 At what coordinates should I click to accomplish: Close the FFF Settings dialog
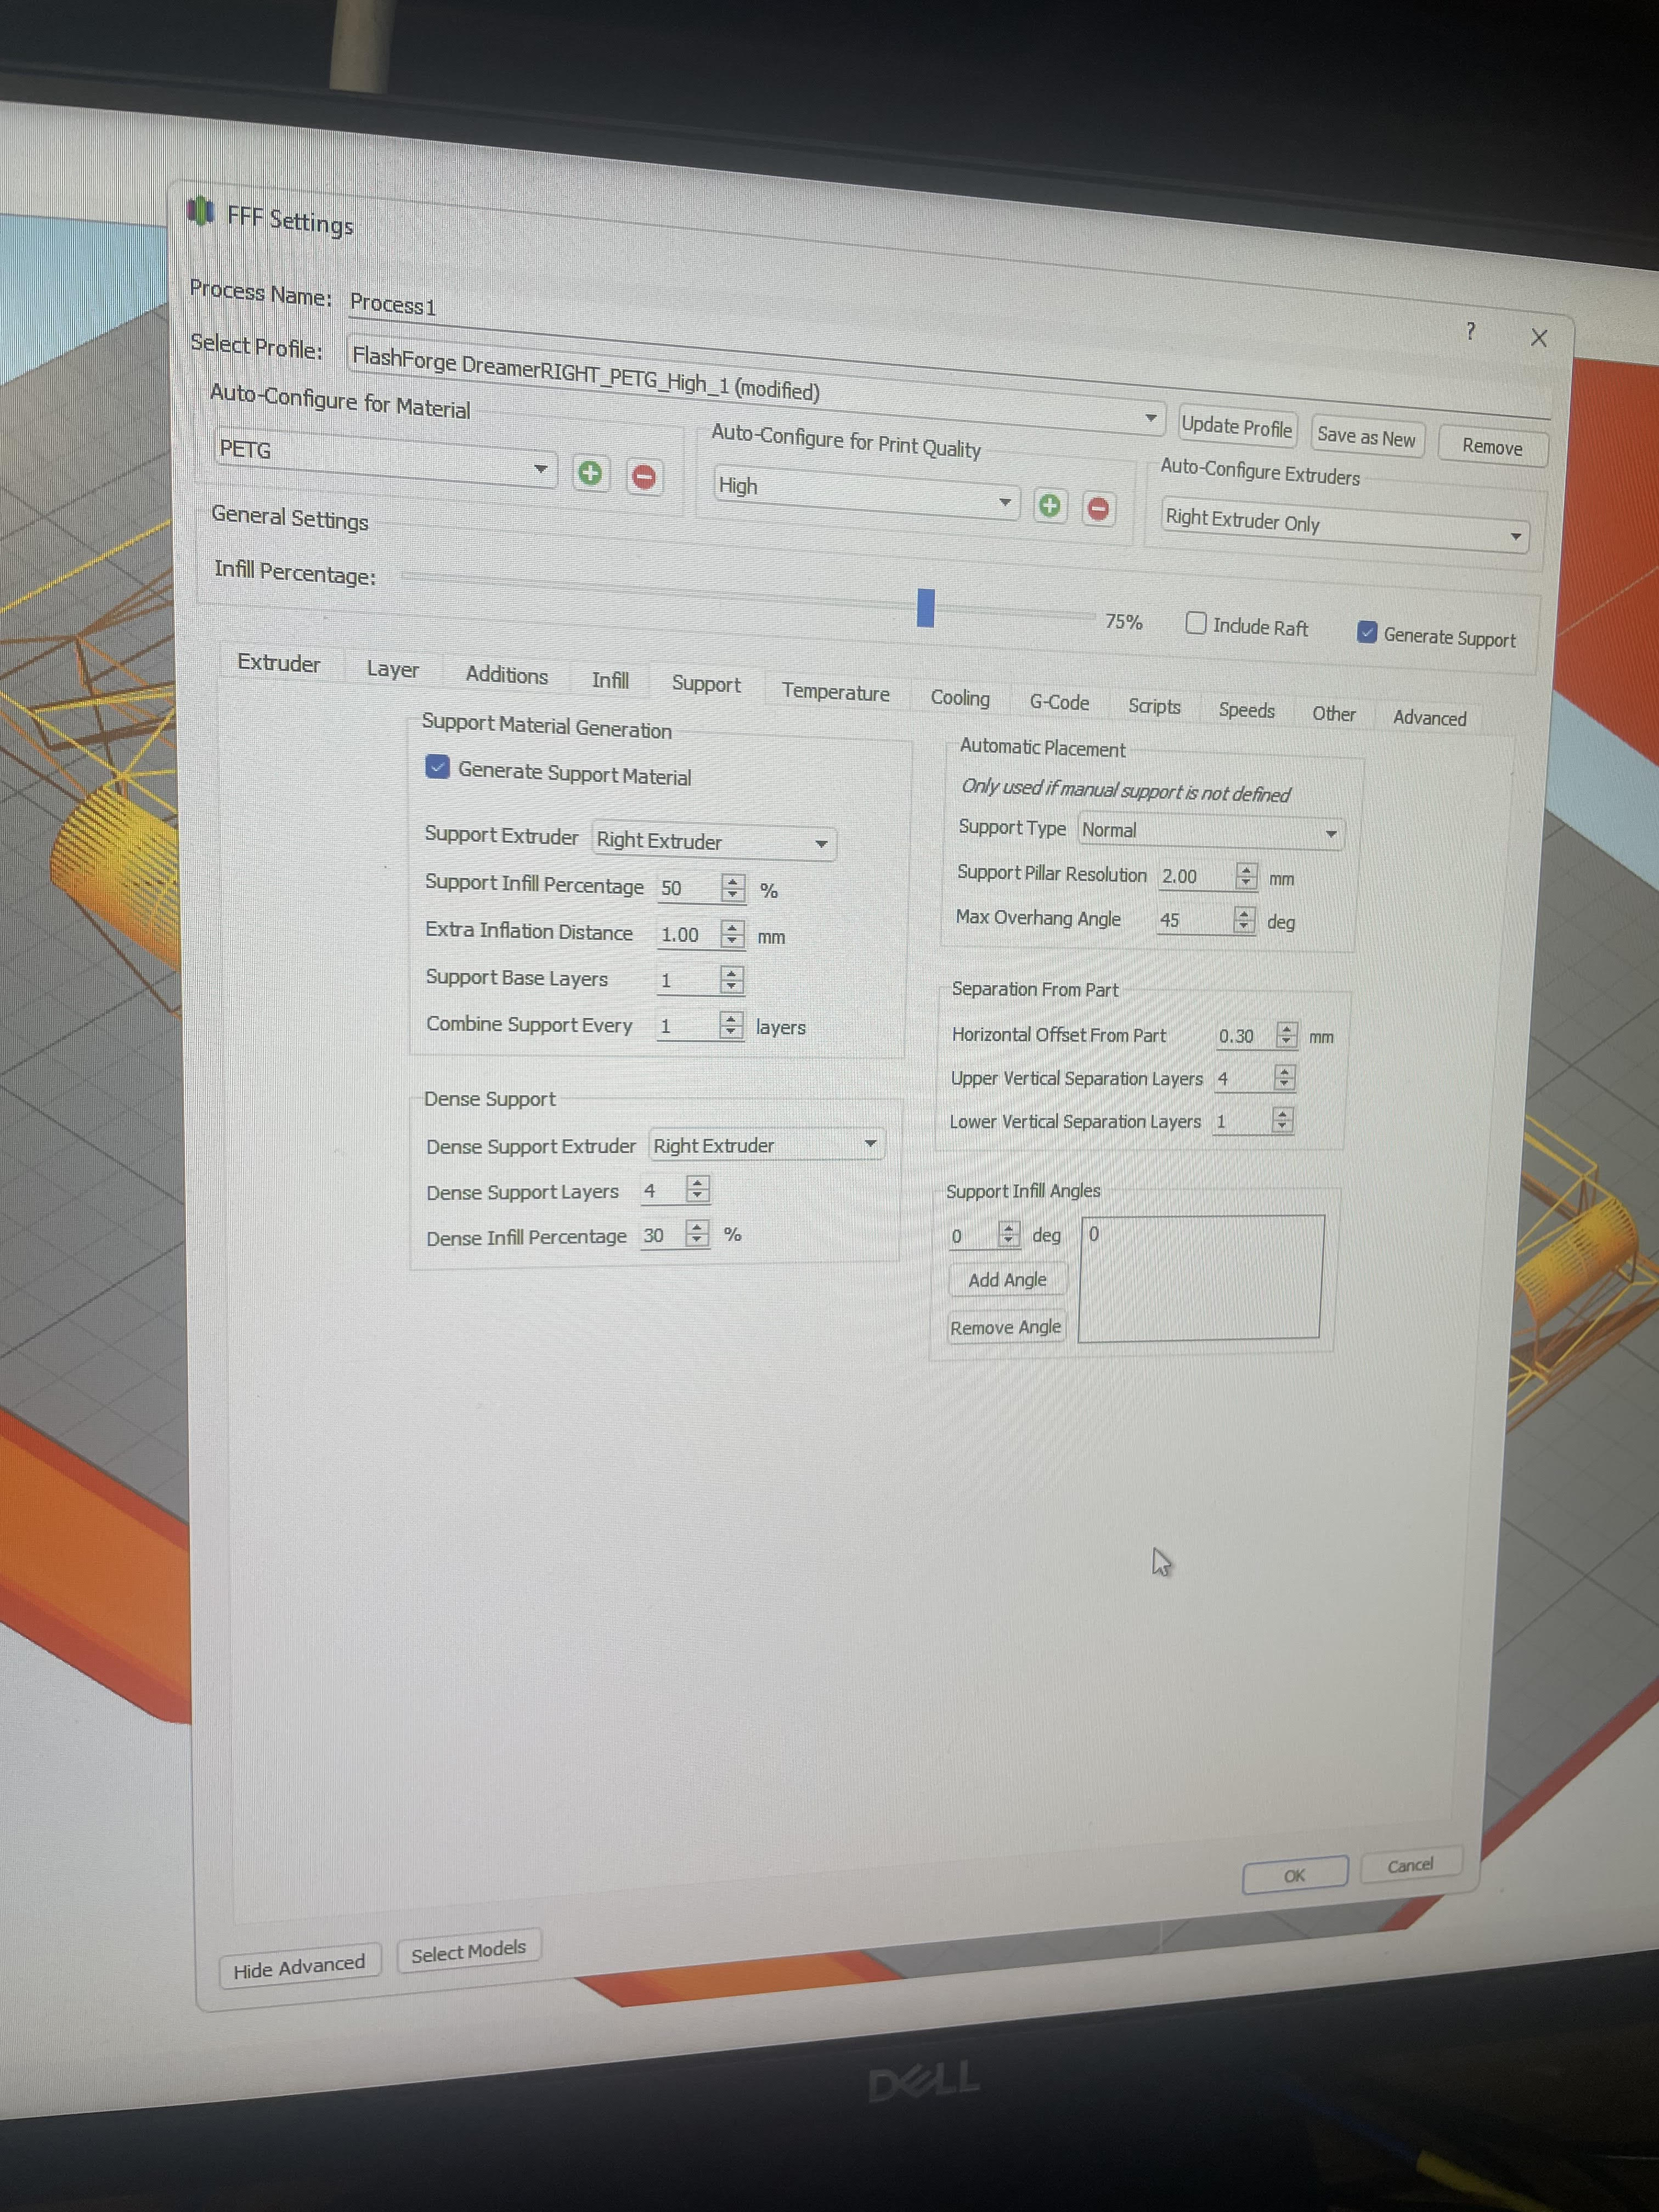tap(1539, 338)
